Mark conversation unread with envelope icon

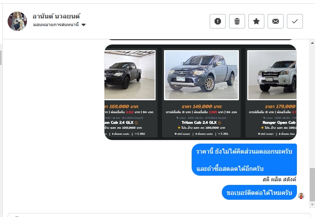[x=276, y=21]
